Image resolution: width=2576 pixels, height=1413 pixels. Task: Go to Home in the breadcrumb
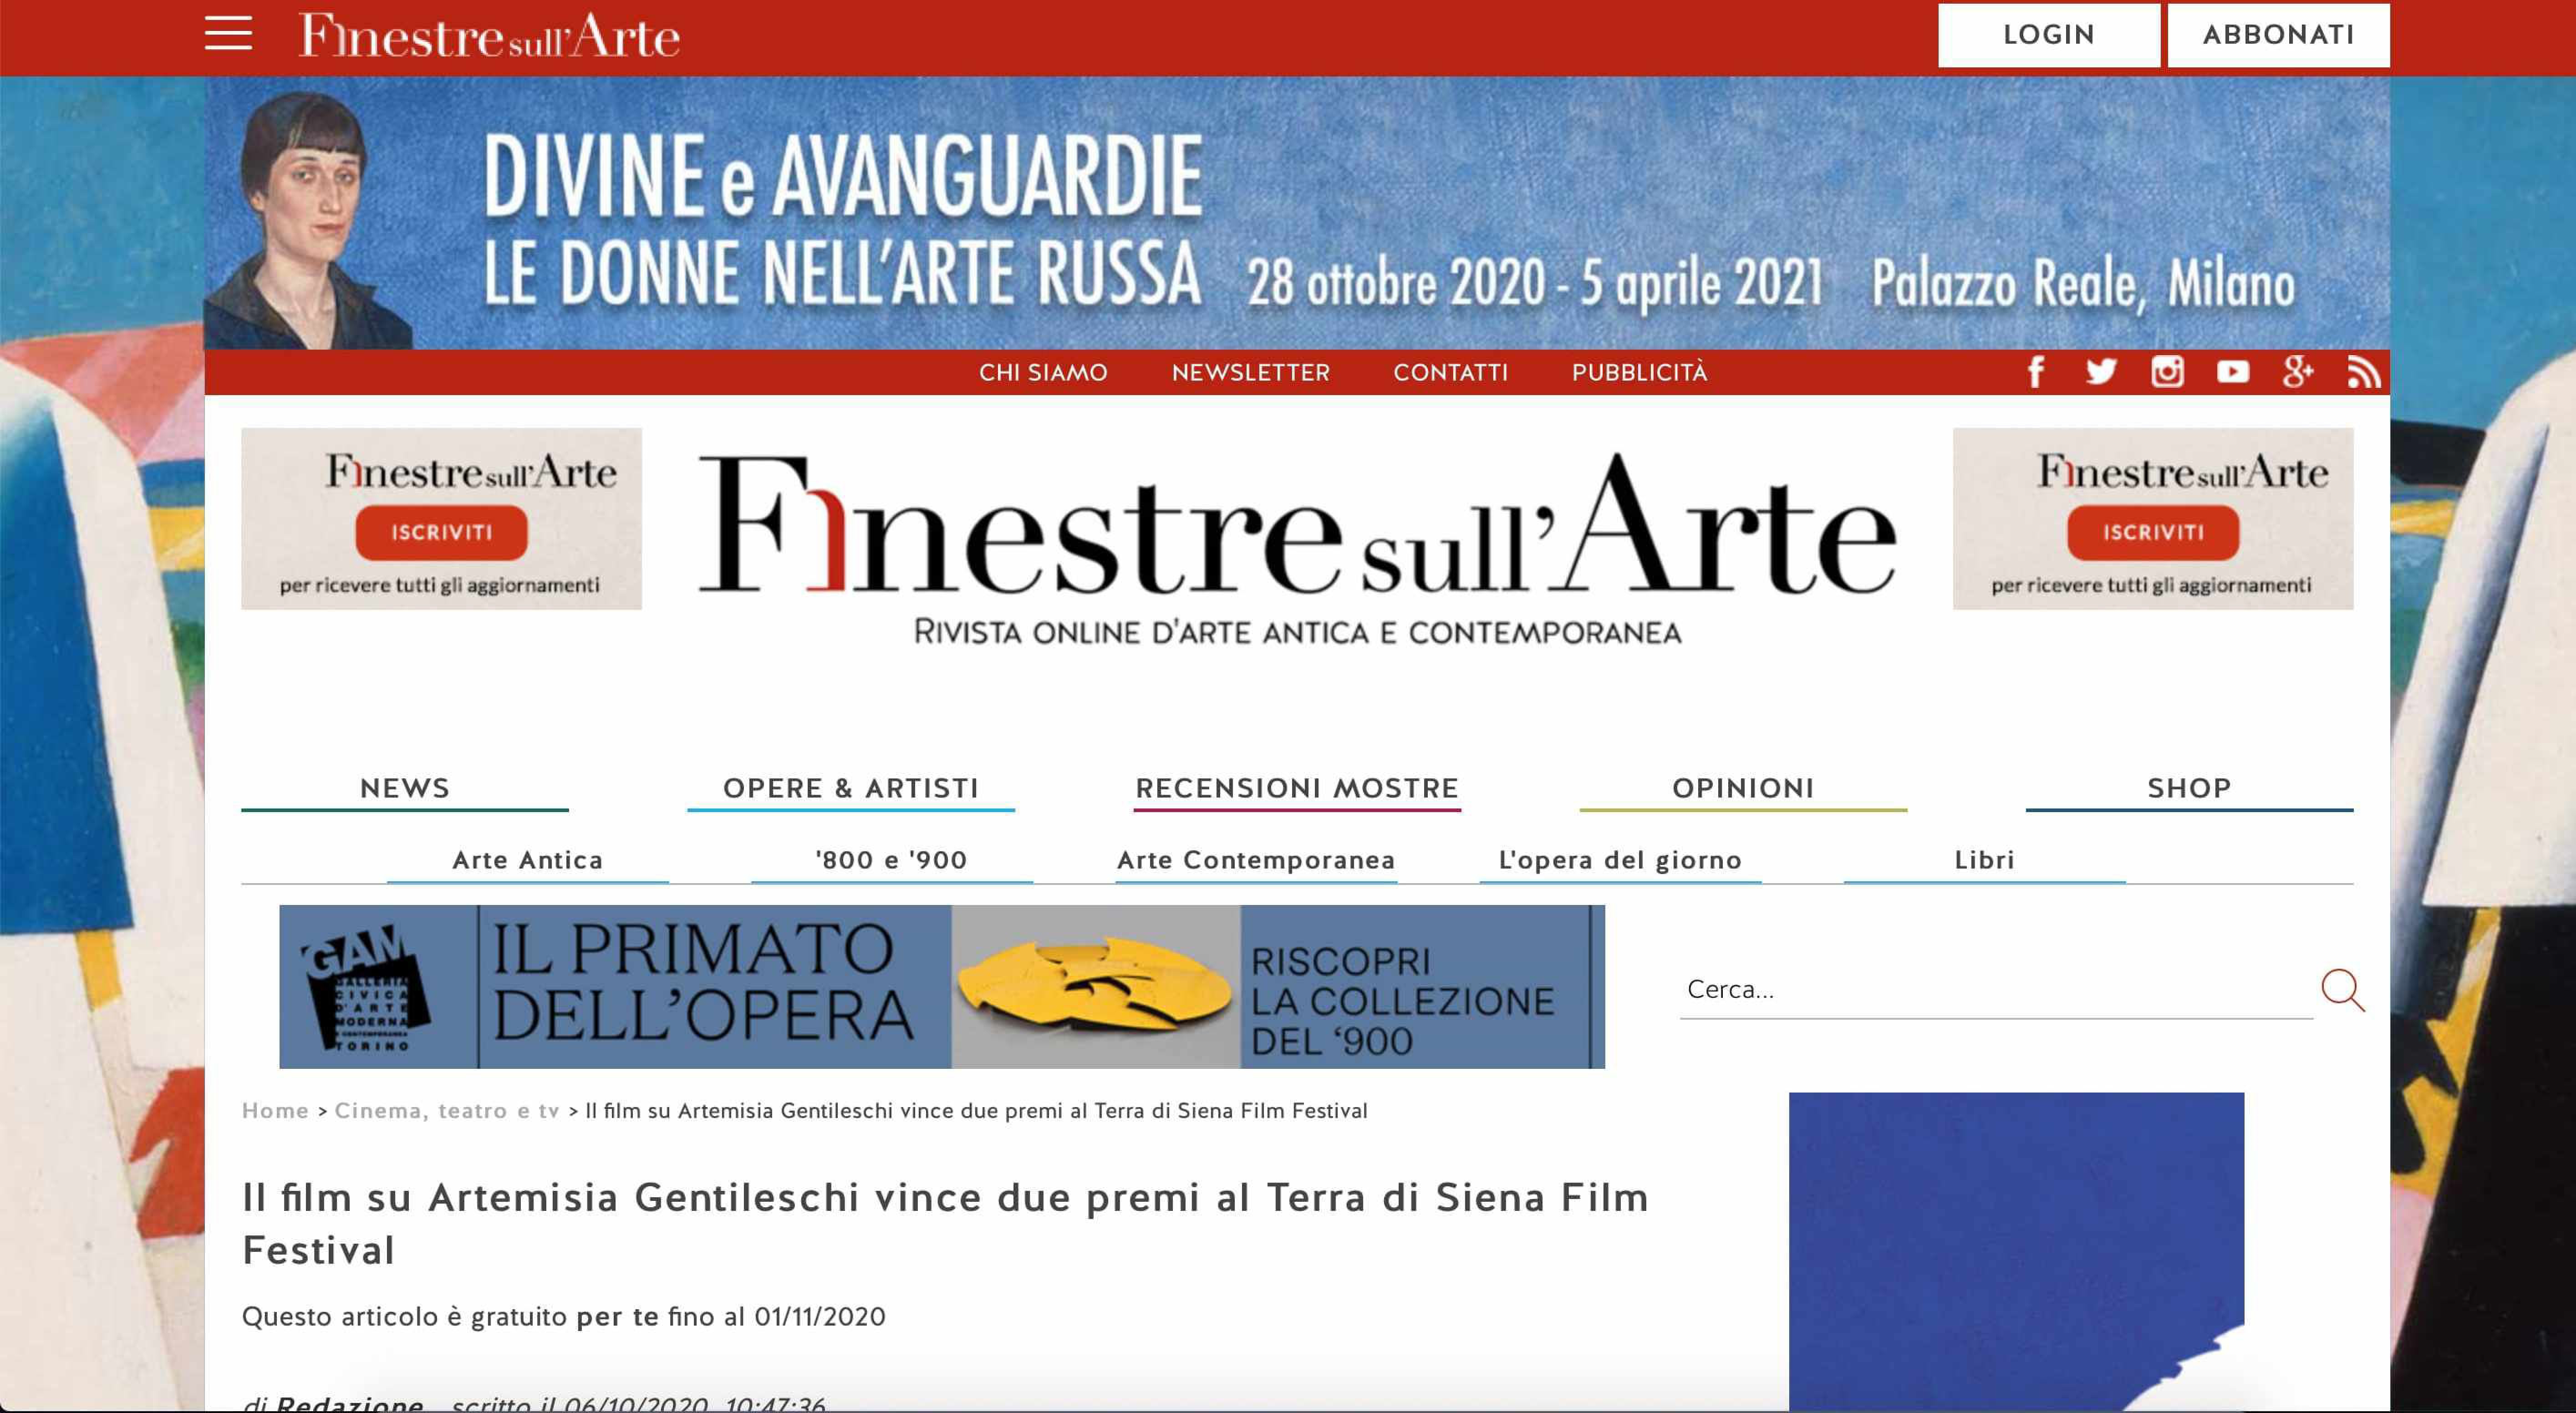pyautogui.click(x=275, y=1111)
